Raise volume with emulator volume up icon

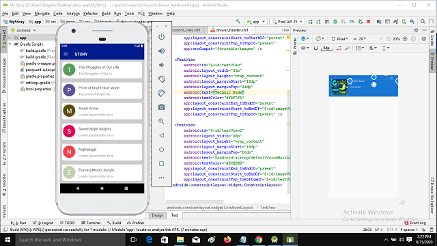coord(161,51)
